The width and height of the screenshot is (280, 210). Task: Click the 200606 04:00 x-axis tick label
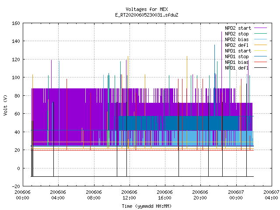click(x=58, y=195)
